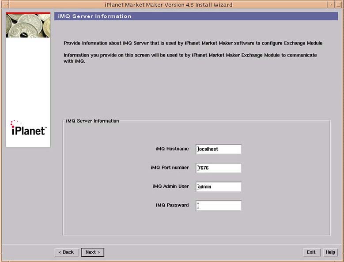Screen dimensions: 344x262
Task: Select the iMQ Port number field
Action: [x=219, y=168]
